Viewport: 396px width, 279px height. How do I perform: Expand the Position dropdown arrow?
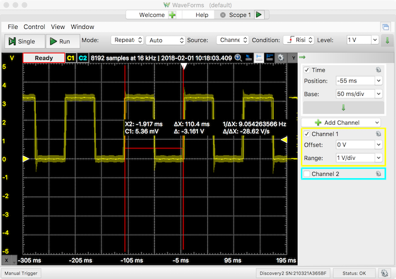[378, 81]
